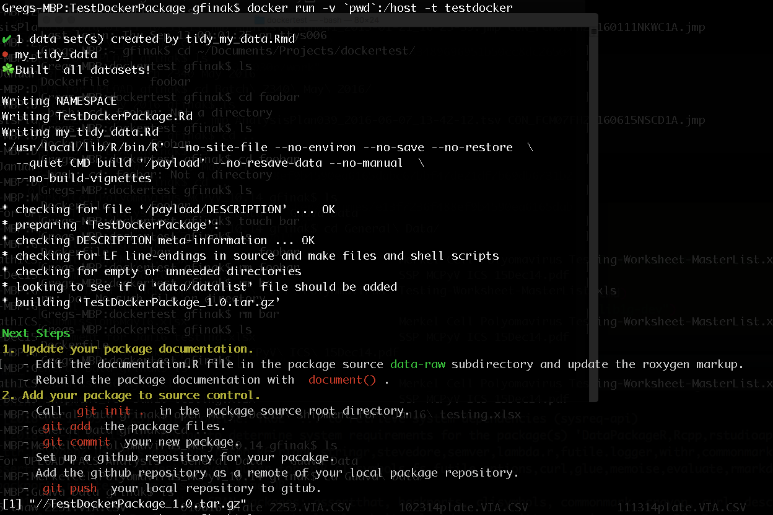The width and height of the screenshot is (773, 515).
Task: Click the red dot beside my_tidy_data
Action: [x=6, y=54]
